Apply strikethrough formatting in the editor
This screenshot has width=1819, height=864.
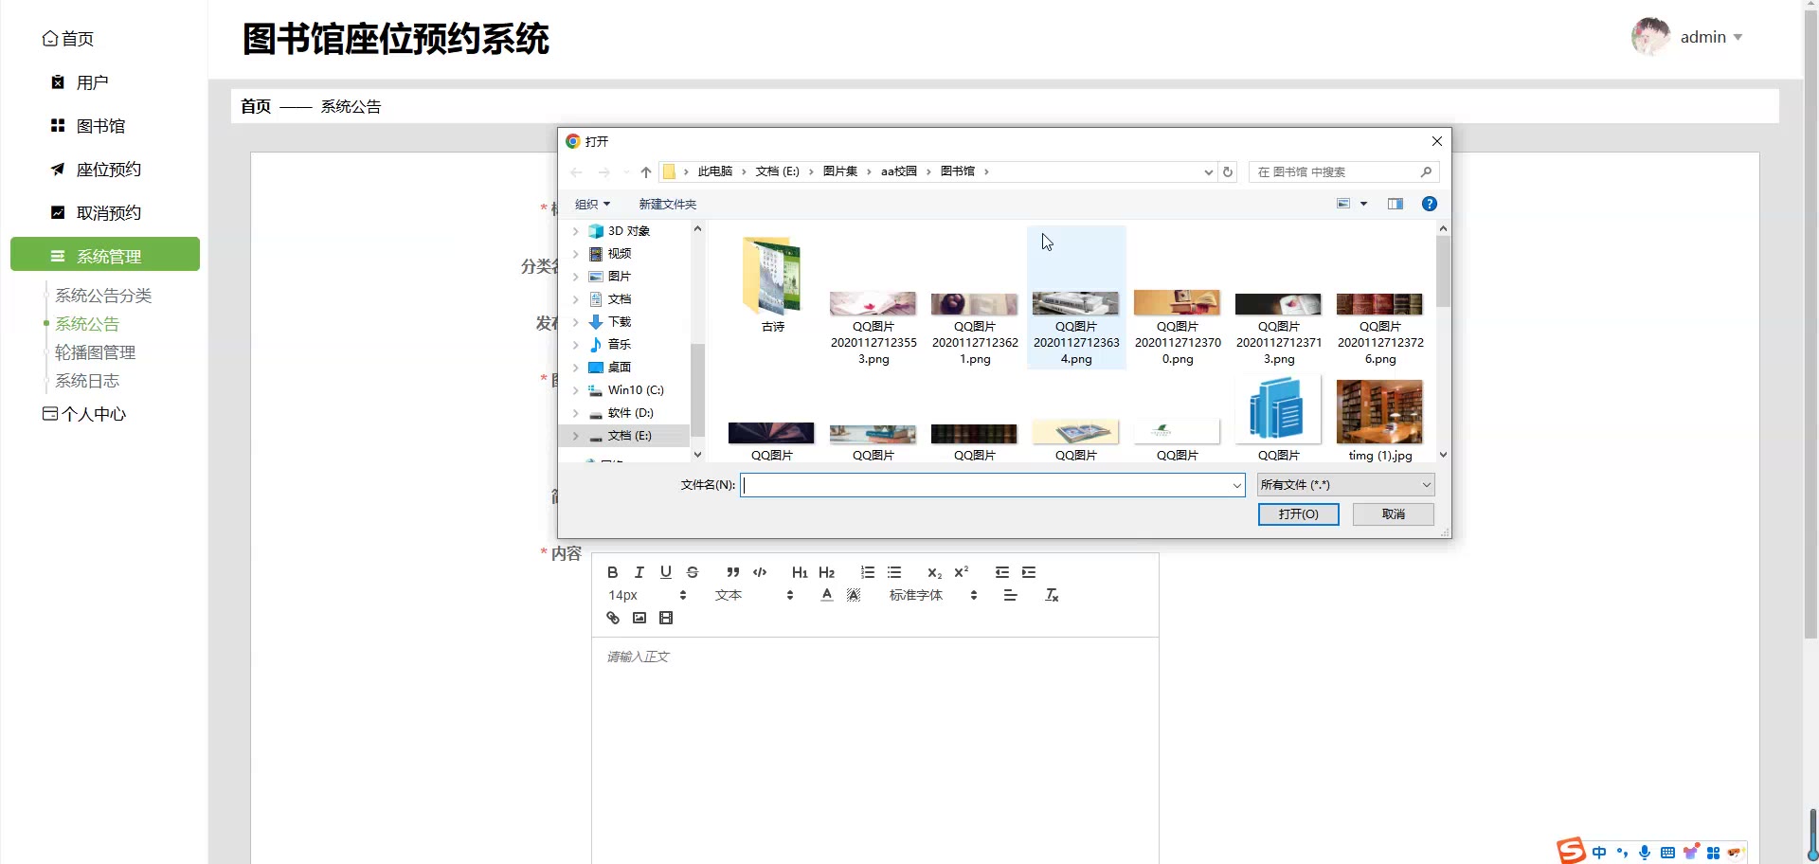[693, 572]
